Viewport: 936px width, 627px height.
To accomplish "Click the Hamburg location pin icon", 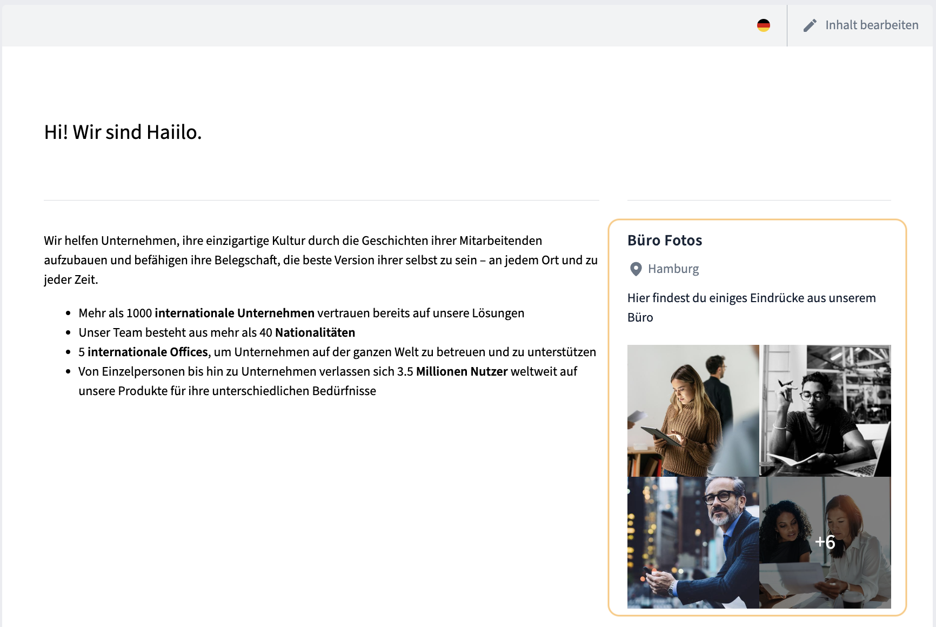I will [x=636, y=269].
